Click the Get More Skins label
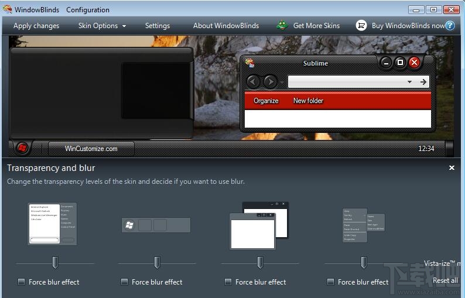The height and width of the screenshot is (298, 465). (x=316, y=26)
